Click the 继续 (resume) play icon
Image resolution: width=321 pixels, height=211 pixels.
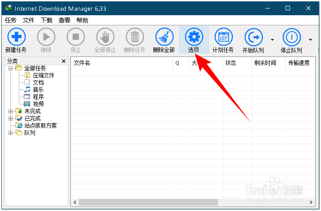pyautogui.click(x=46, y=37)
